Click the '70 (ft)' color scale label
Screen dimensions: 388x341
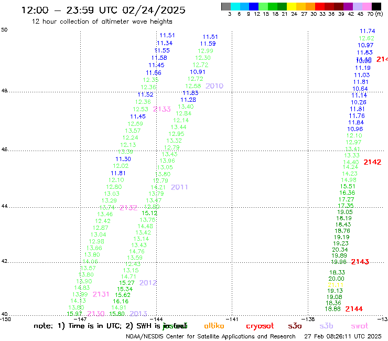pos(375,14)
